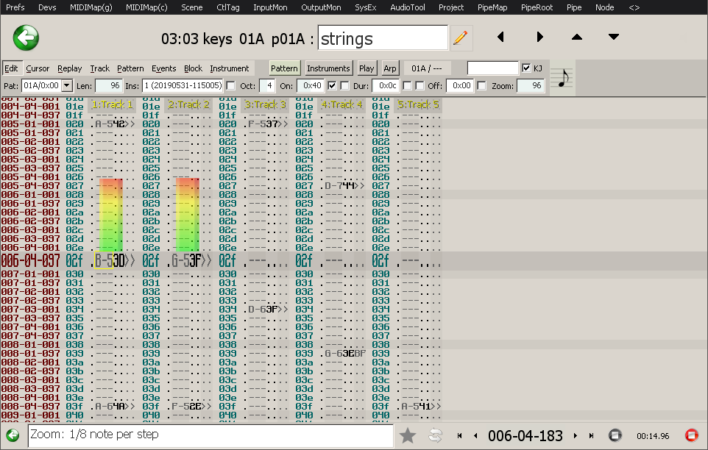Toggle the checkbox next to the Ins field

(231, 86)
